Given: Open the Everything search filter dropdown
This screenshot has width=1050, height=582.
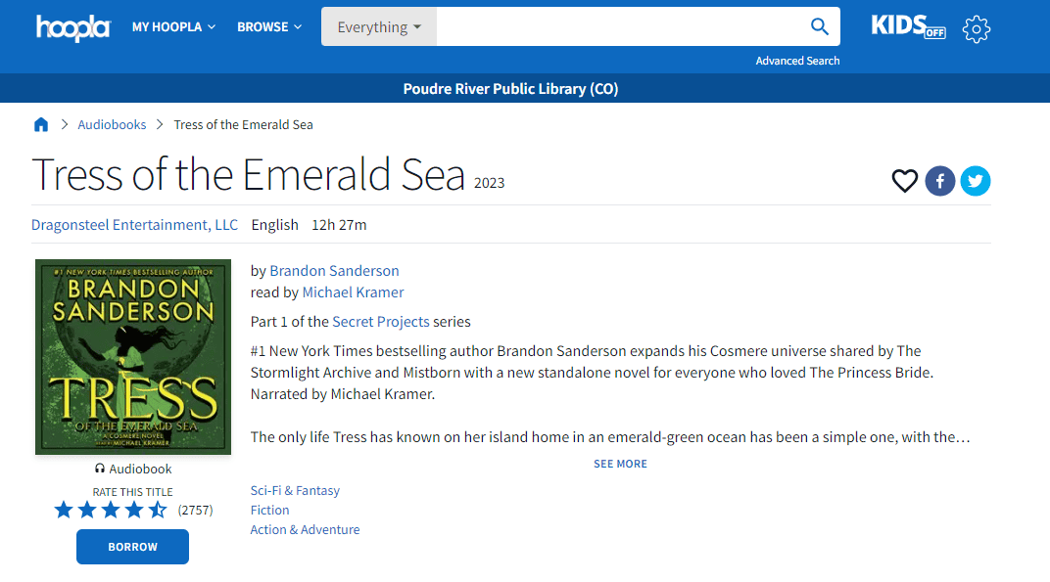Looking at the screenshot, I should (x=379, y=27).
